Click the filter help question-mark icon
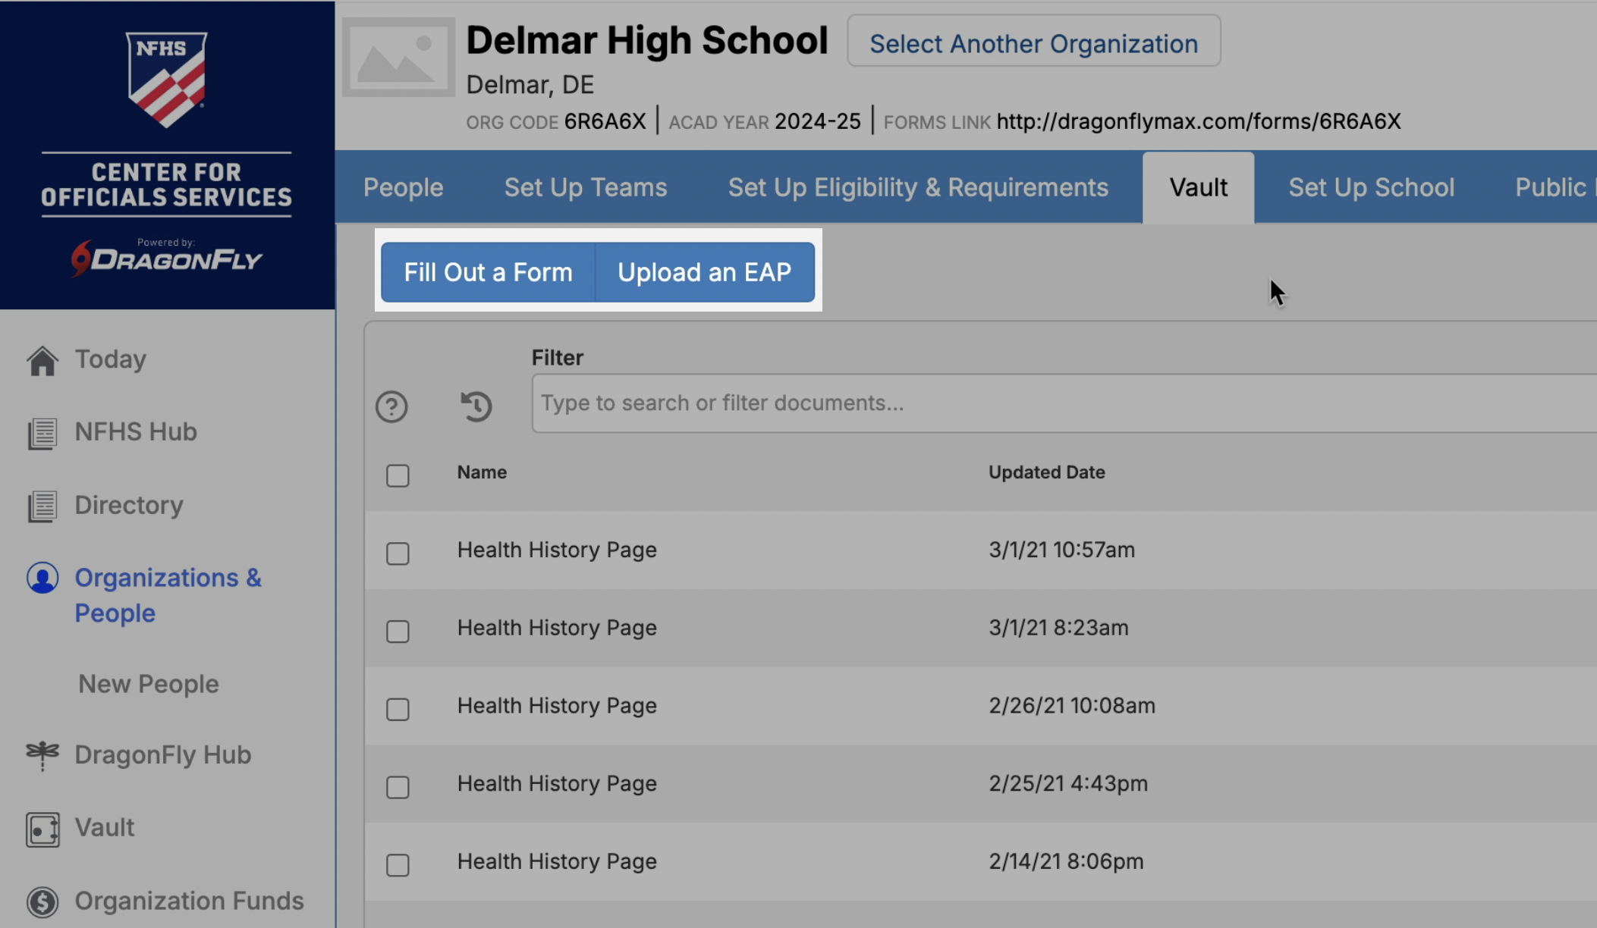 pyautogui.click(x=391, y=407)
